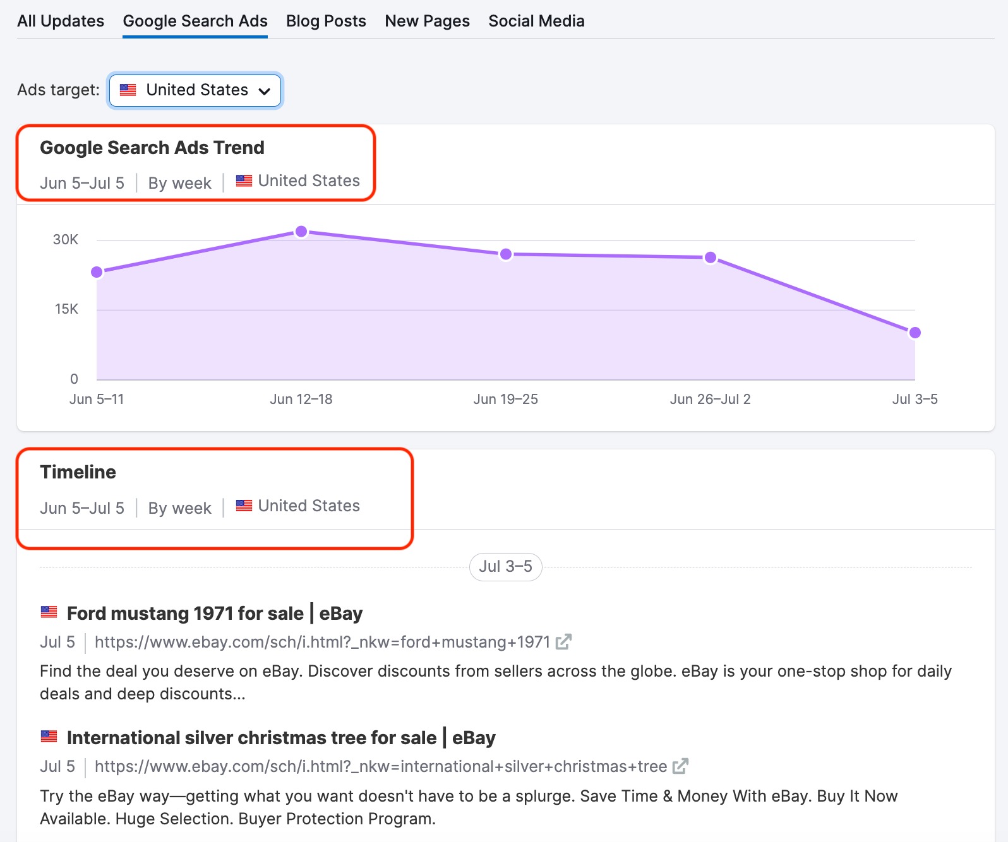Screen dimensions: 1008x842
Task: Switch to the All Updates tab
Action: pos(61,21)
